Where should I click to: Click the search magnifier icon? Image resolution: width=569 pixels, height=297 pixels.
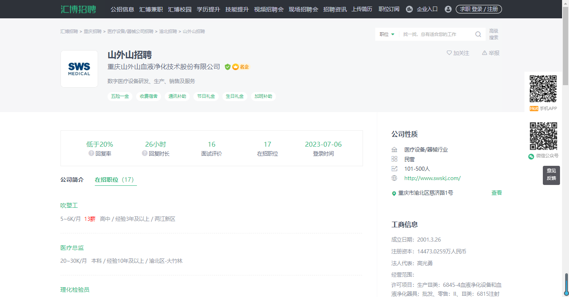(x=478, y=34)
